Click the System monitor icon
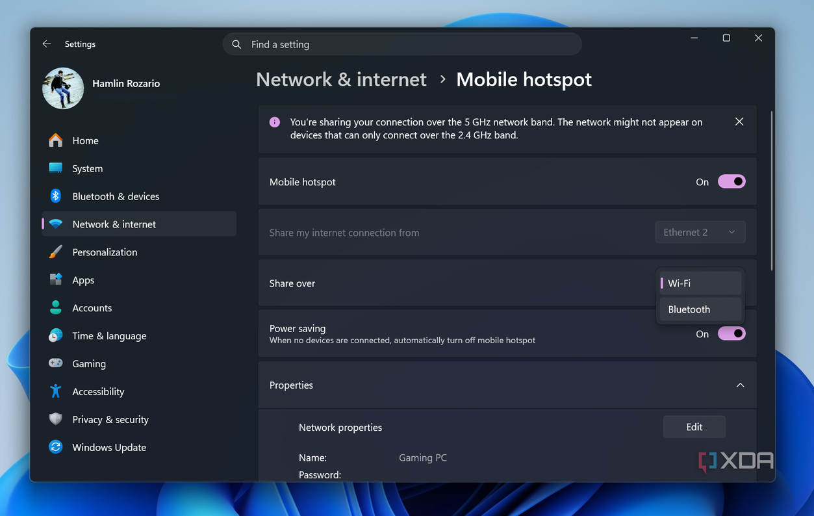This screenshot has width=814, height=516. click(56, 168)
